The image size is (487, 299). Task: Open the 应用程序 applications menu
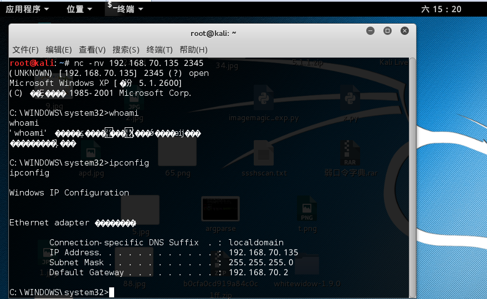tap(27, 9)
